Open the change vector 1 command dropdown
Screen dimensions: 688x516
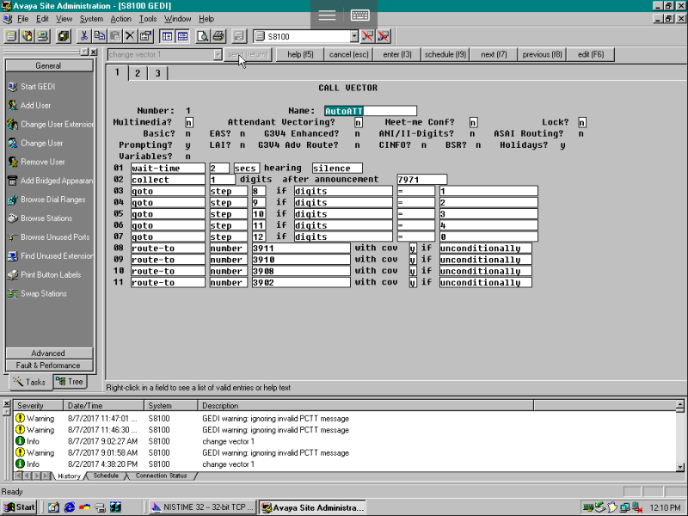click(218, 55)
